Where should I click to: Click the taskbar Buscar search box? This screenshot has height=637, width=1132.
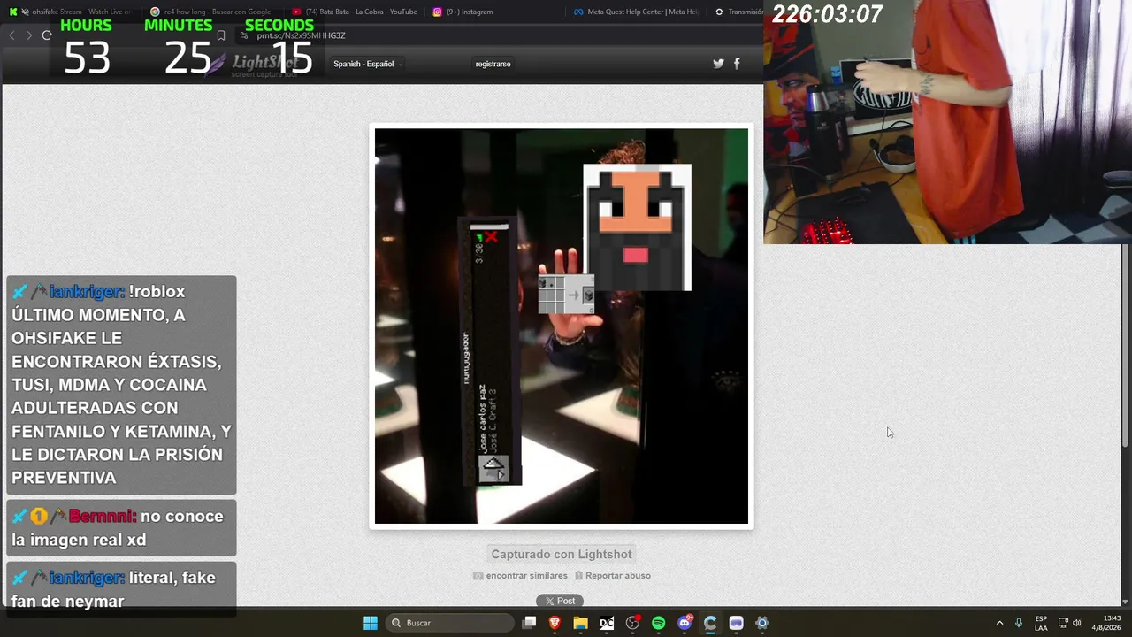click(x=450, y=623)
